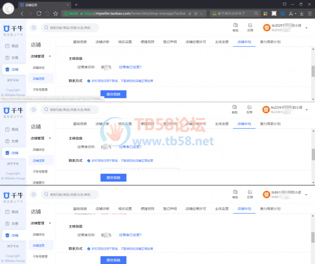315x264 pixels.
Task: Expand account dropdown beside tb861 的小店
Action: pyautogui.click(x=306, y=194)
